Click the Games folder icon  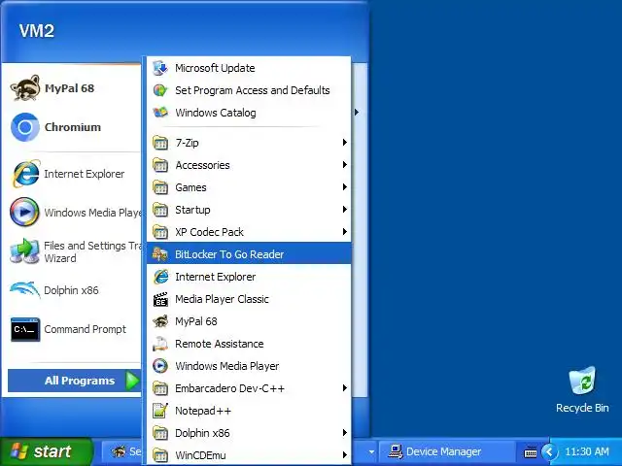coord(160,187)
